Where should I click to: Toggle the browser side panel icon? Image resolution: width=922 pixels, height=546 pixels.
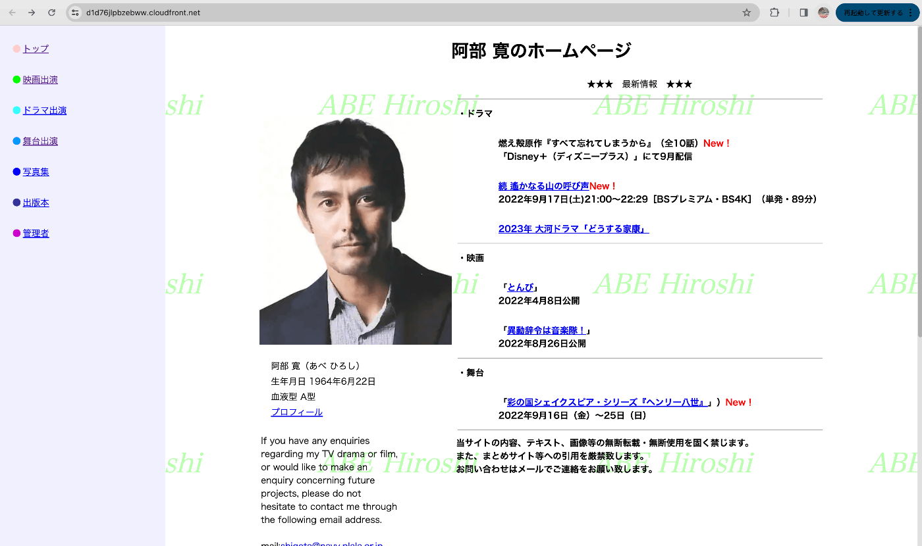pos(803,12)
